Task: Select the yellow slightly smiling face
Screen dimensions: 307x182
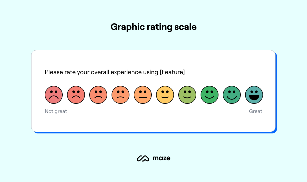Action: [x=165, y=95]
